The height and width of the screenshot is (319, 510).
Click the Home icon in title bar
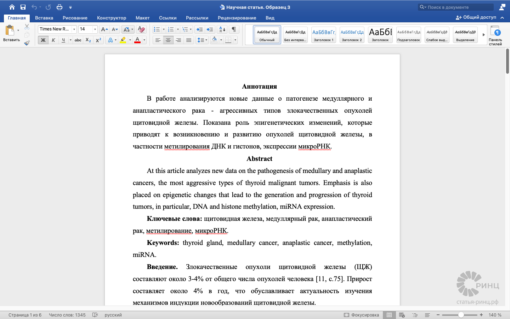(x=12, y=7)
